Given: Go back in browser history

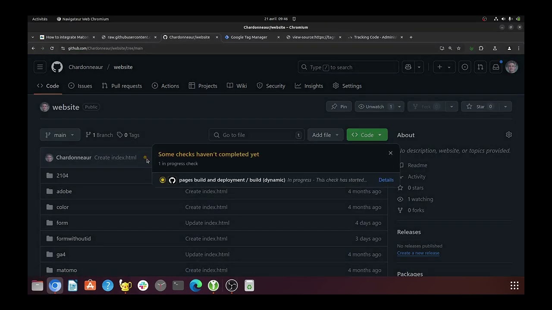Looking at the screenshot, I should [33, 48].
